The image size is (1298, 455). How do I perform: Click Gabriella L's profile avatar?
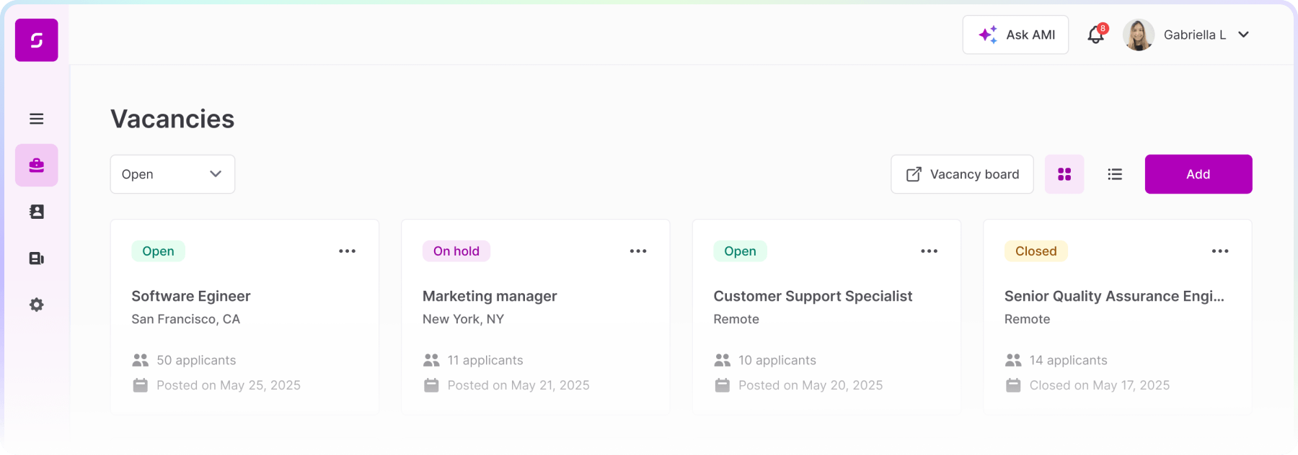pyautogui.click(x=1139, y=35)
